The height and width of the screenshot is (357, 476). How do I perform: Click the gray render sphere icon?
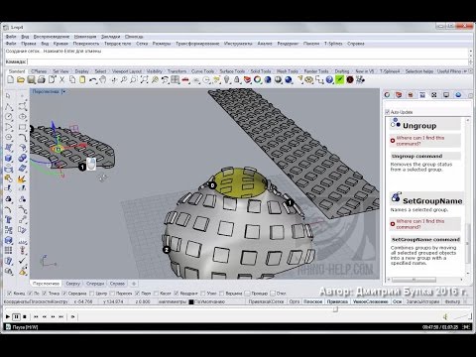pos(279,79)
